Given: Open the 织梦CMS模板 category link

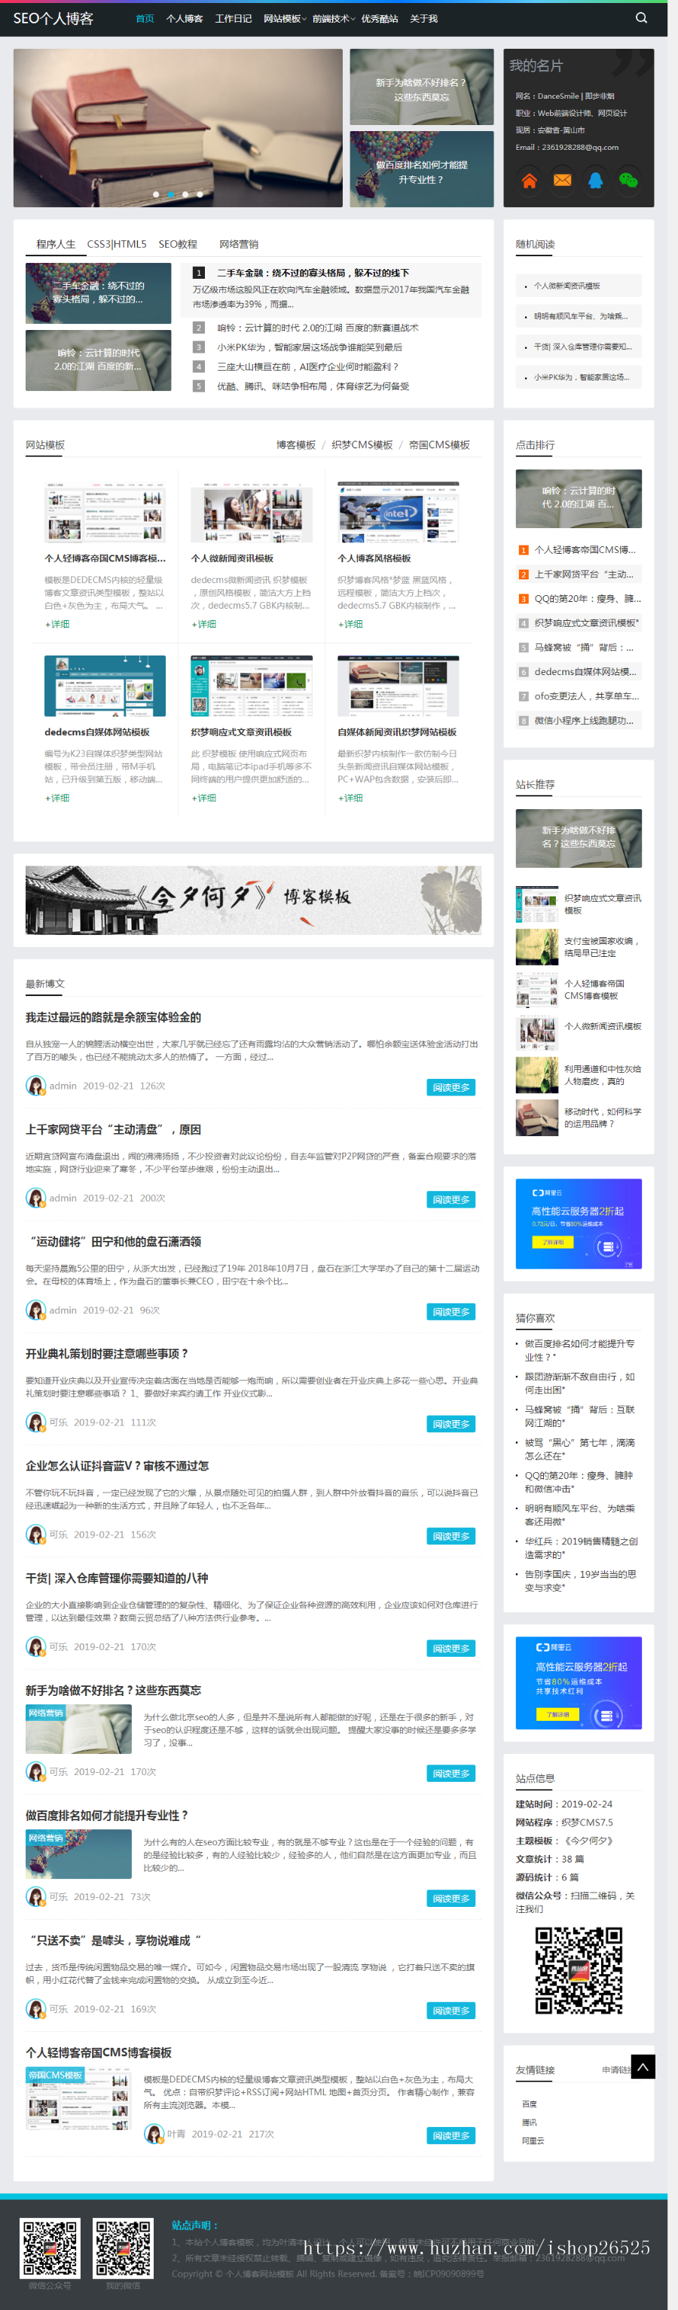Looking at the screenshot, I should 362,445.
